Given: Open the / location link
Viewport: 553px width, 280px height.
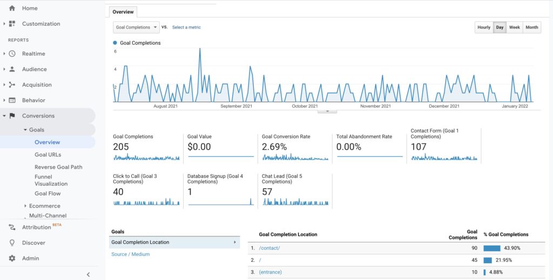Looking at the screenshot, I should (260, 260).
